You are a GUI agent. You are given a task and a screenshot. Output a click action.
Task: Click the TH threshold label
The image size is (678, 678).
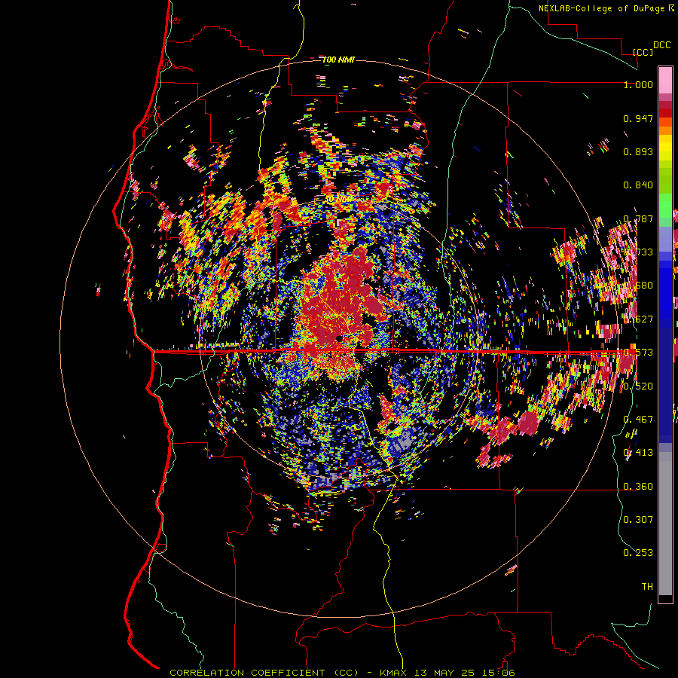coord(647,587)
